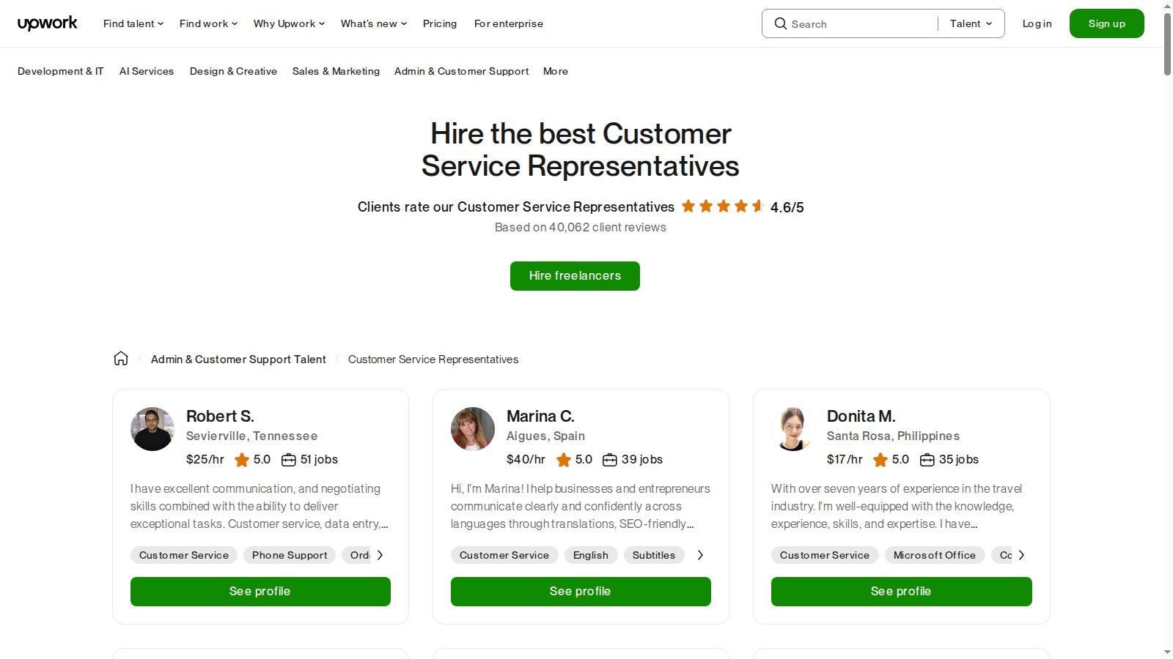Click the briefcase icon on Donita M.'s card
The width and height of the screenshot is (1173, 659).
(927, 460)
